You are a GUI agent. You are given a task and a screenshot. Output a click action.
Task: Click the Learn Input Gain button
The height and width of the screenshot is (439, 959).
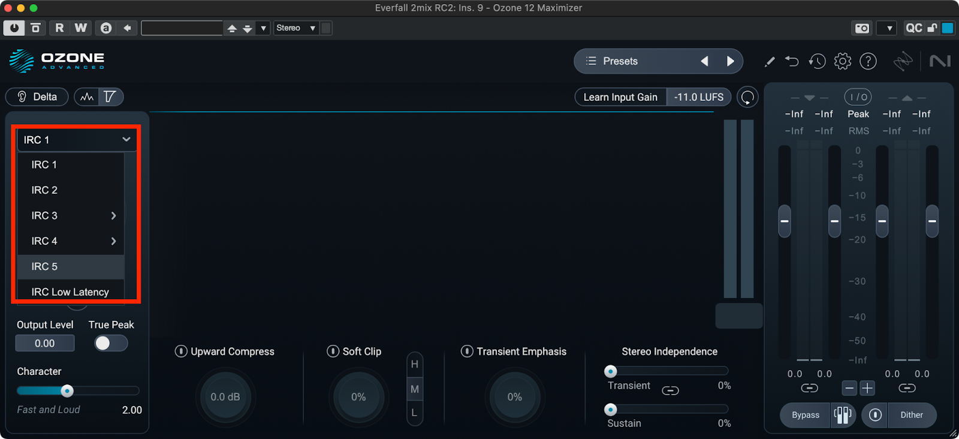click(x=620, y=97)
